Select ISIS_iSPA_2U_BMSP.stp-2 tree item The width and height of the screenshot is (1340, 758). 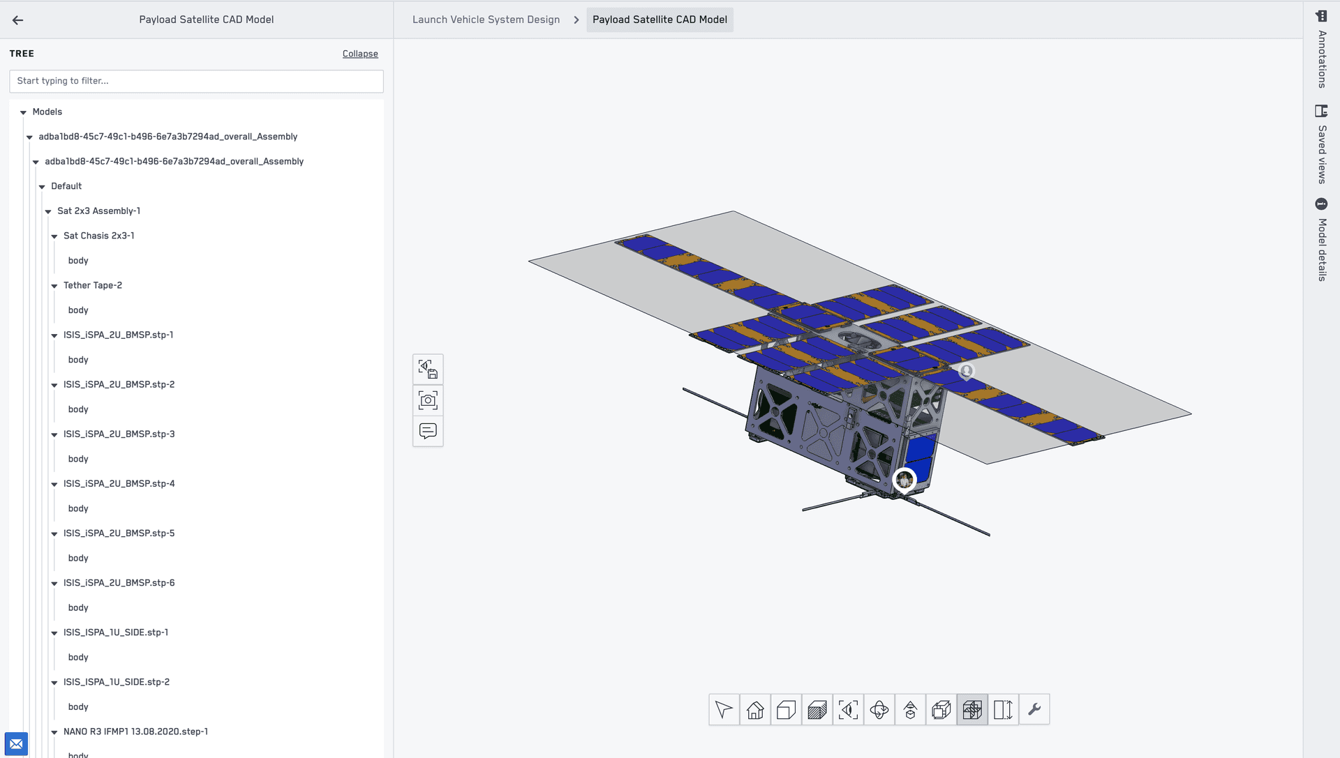119,384
